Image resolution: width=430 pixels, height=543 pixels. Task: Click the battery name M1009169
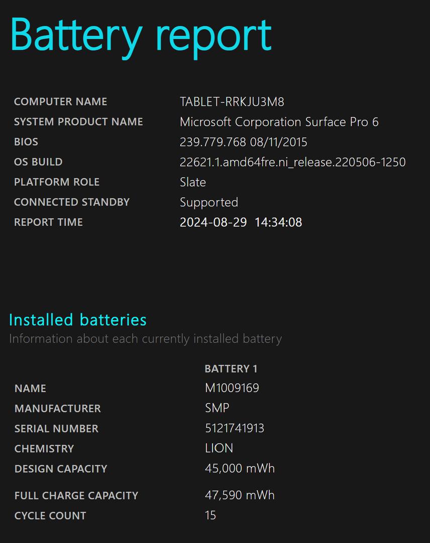pyautogui.click(x=232, y=388)
